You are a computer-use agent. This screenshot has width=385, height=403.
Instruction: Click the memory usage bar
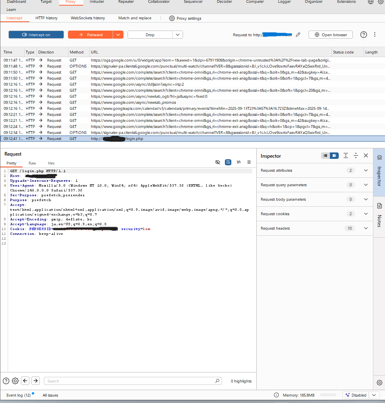coord(328,395)
